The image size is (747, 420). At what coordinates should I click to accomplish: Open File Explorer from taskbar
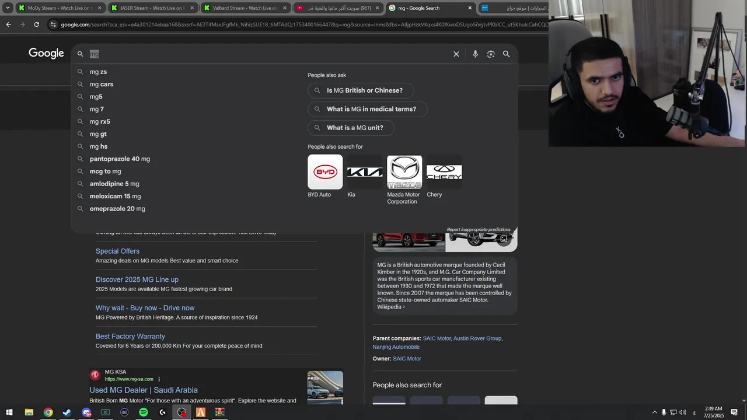(29, 412)
